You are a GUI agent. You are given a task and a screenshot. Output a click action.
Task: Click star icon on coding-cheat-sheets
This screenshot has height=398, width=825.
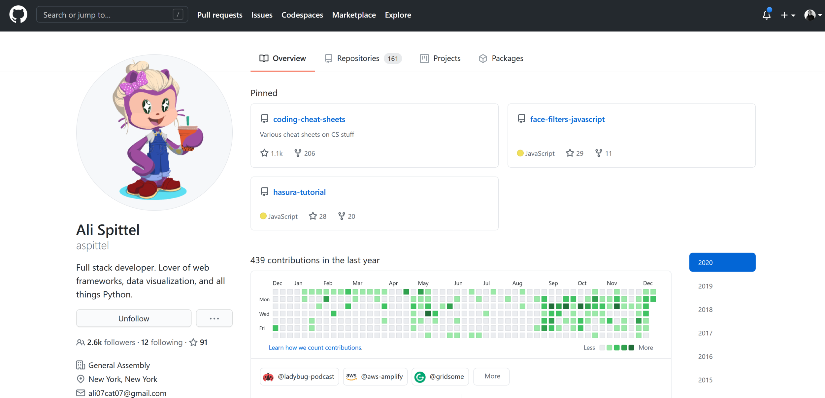[264, 153]
